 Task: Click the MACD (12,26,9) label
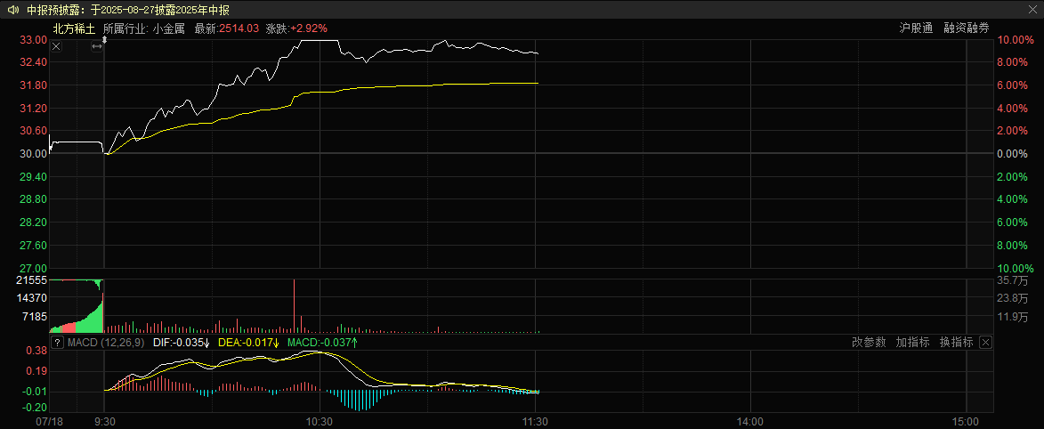pyautogui.click(x=104, y=343)
